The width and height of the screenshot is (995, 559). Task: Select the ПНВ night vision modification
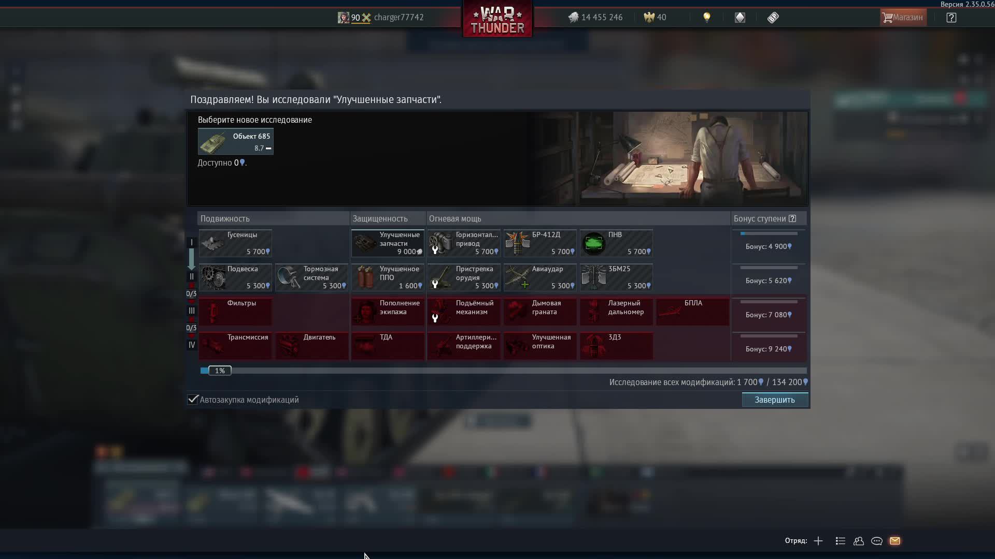[x=616, y=243]
